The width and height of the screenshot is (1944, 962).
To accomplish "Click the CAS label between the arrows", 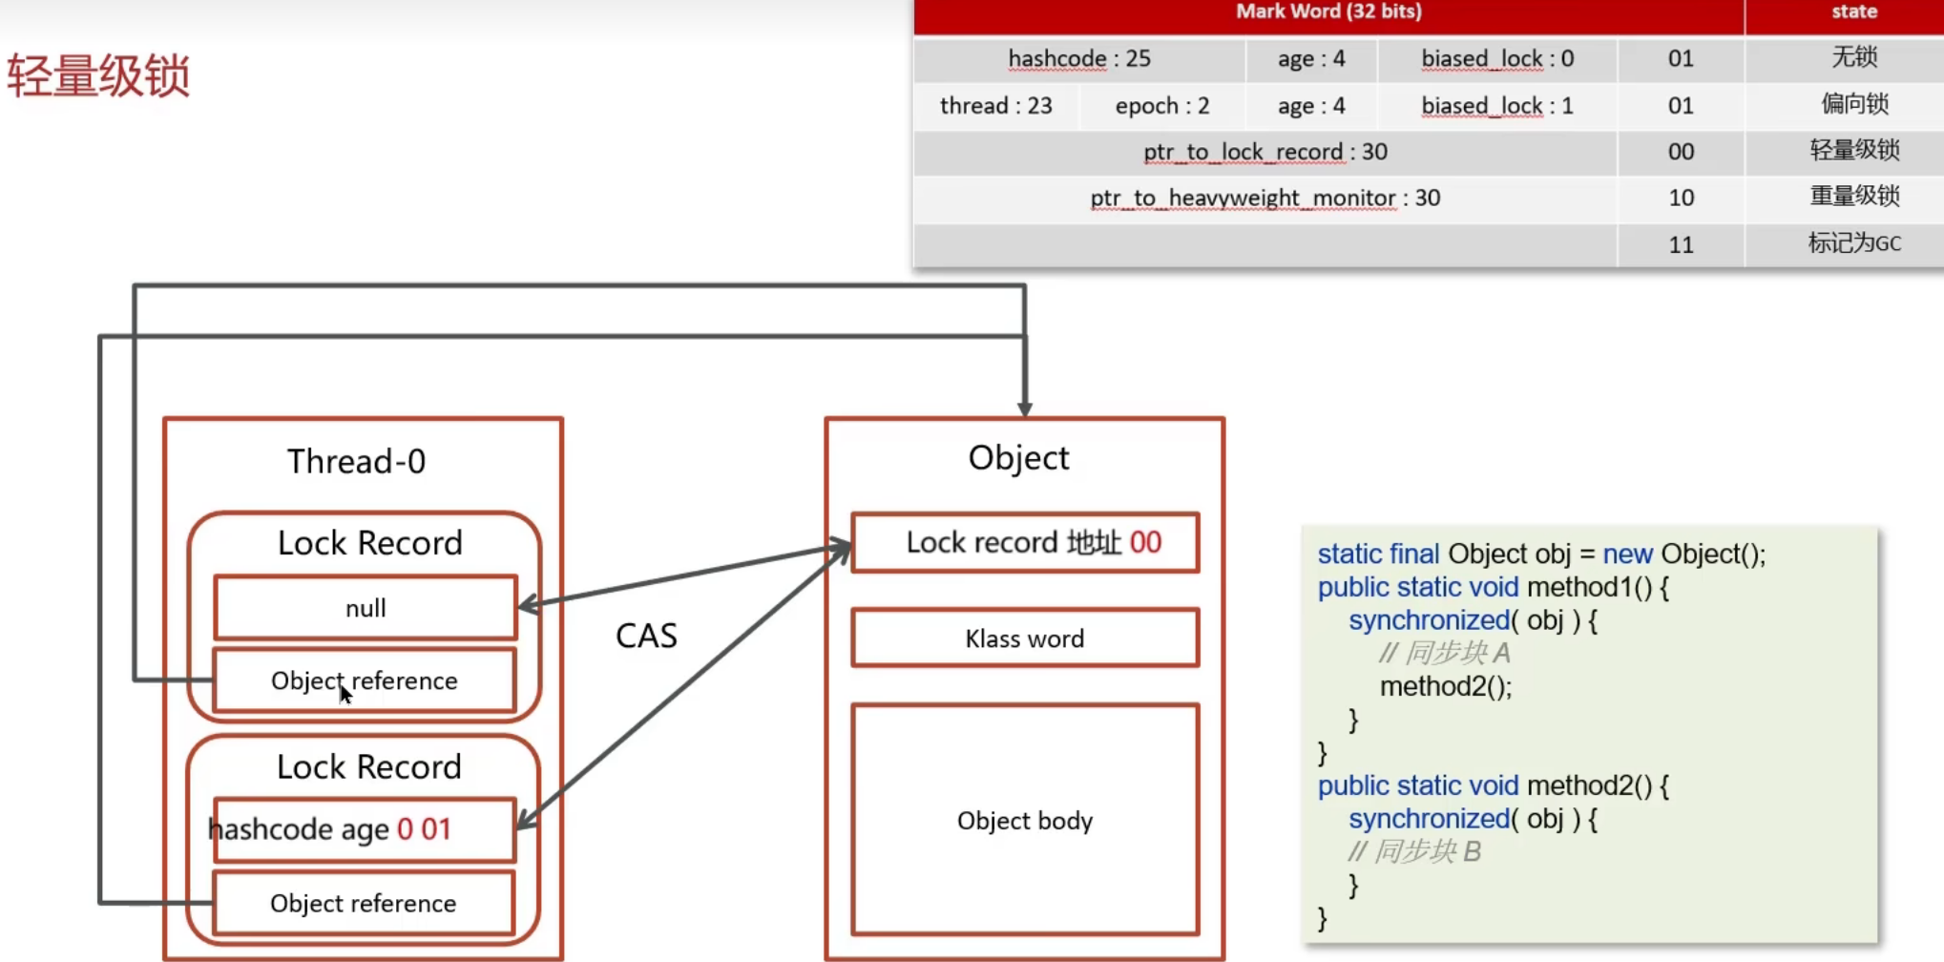I will [646, 636].
